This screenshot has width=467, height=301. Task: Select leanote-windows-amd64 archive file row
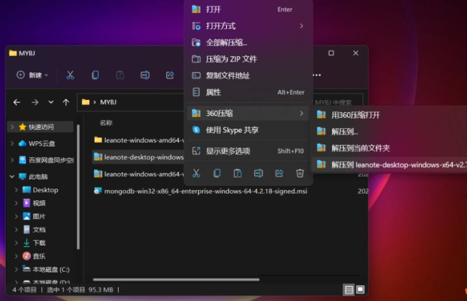(138, 174)
